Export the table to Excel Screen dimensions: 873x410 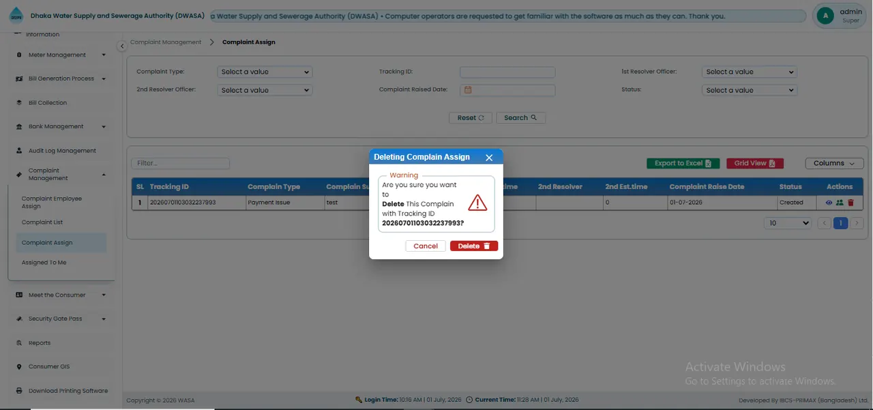682,164
